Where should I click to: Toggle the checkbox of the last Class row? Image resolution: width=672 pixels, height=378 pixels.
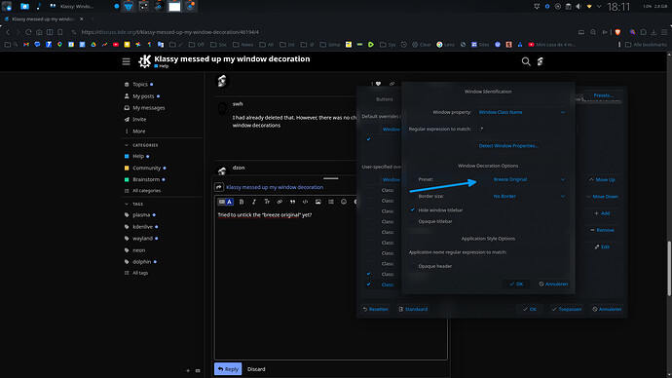[x=368, y=284]
